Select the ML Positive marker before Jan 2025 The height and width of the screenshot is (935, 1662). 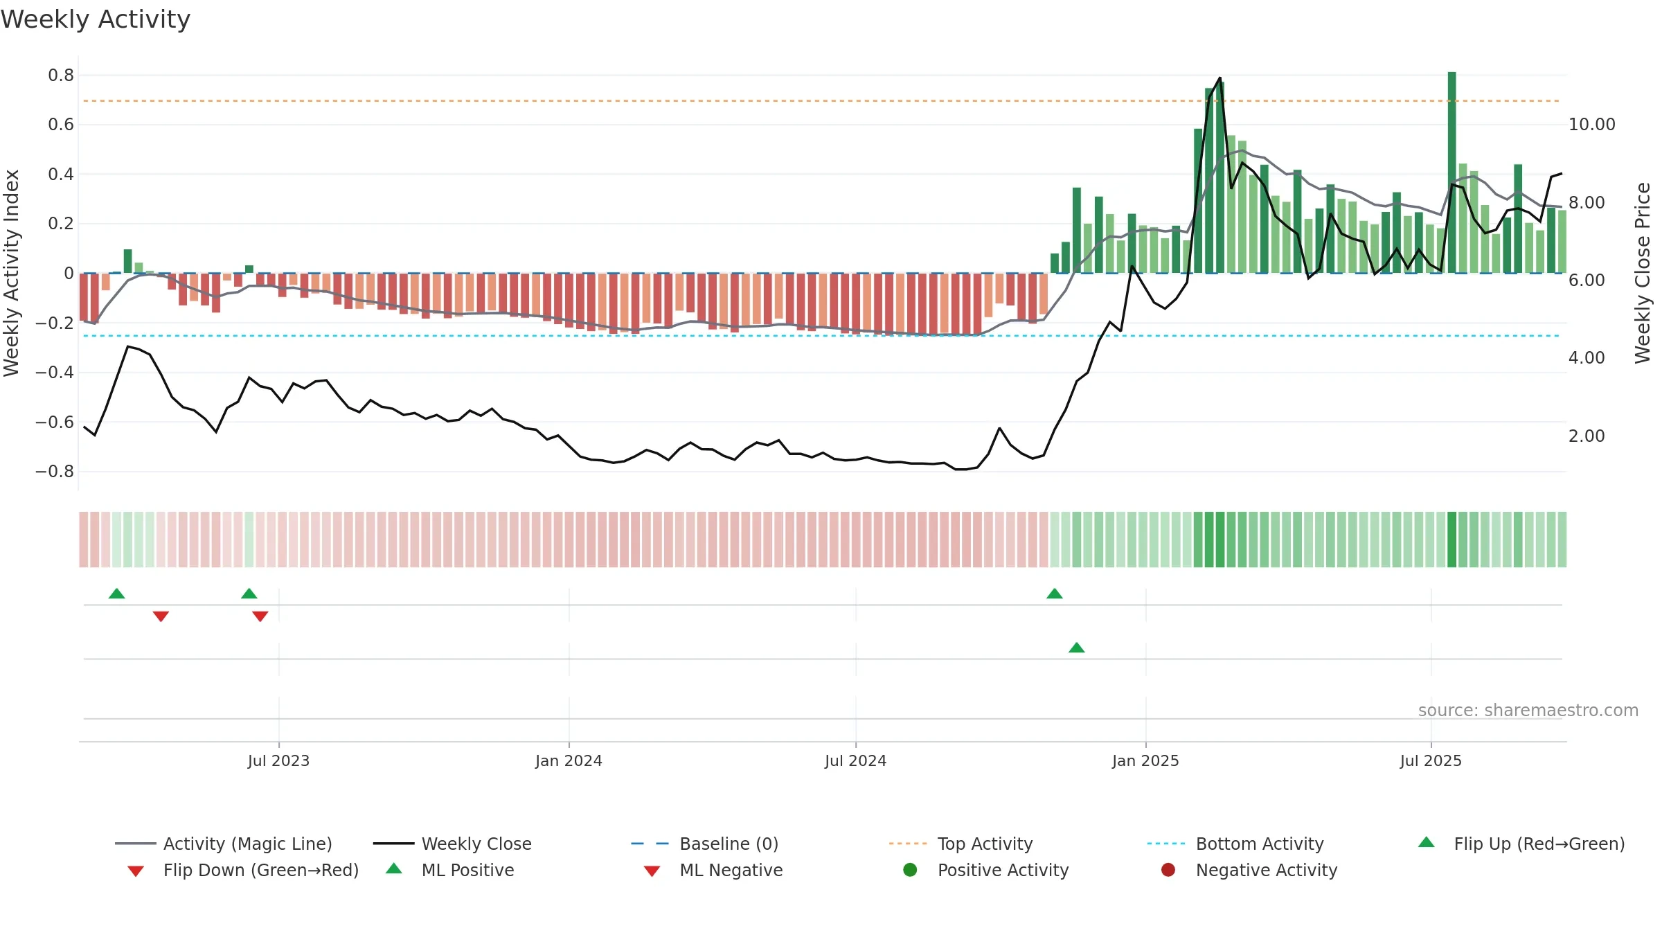coord(1077,648)
